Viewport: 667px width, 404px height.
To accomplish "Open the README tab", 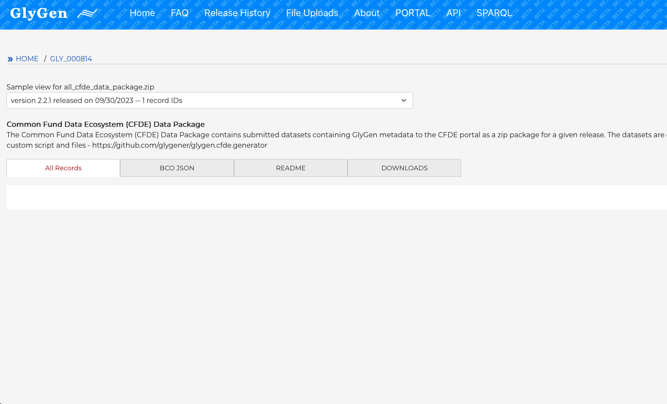I will 291,168.
